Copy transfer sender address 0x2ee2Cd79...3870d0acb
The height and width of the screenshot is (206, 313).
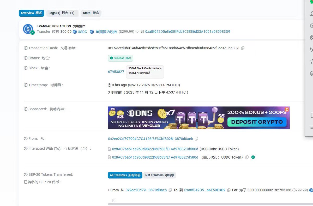tap(170, 190)
